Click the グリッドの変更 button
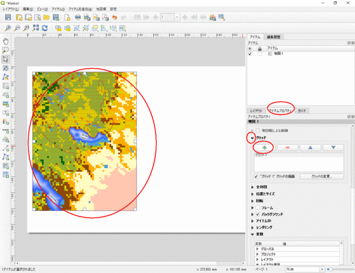355x273 pixels. [x=322, y=176]
